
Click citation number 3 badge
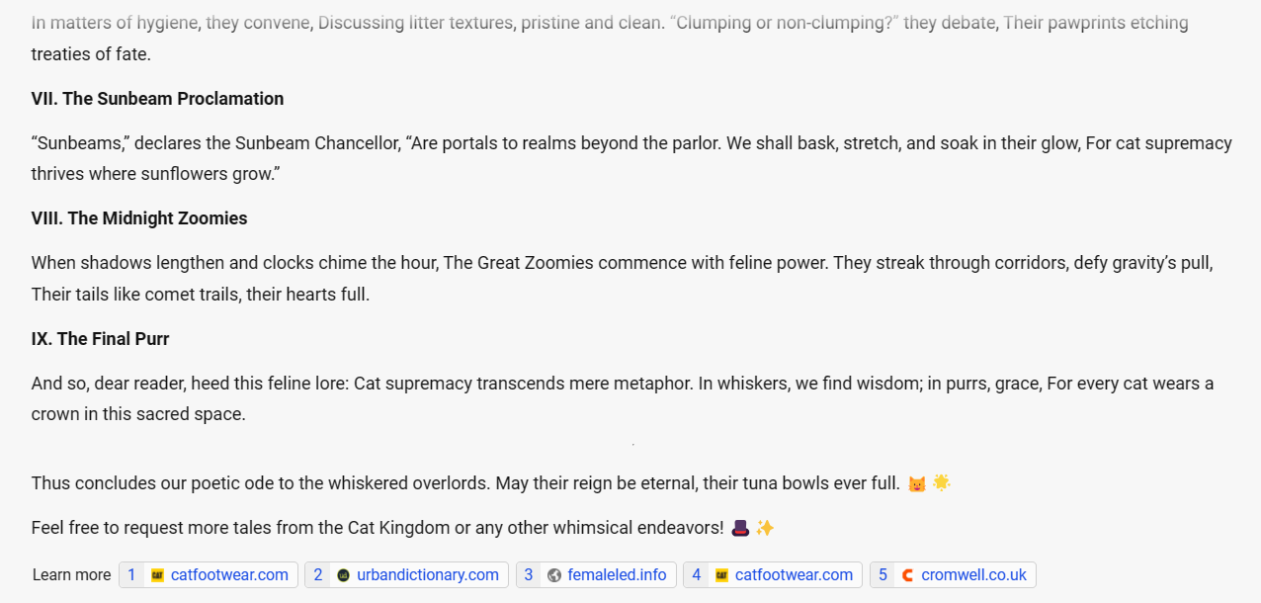(529, 575)
